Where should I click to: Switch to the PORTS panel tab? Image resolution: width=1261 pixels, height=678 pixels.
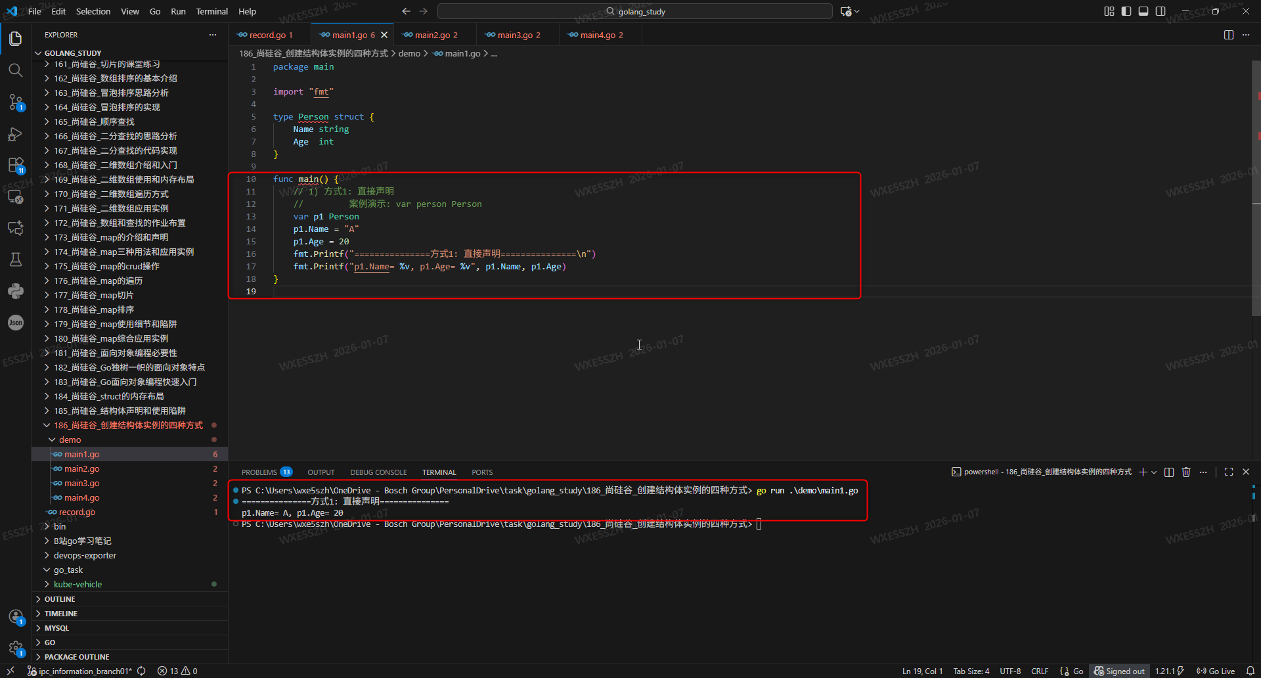pos(482,472)
